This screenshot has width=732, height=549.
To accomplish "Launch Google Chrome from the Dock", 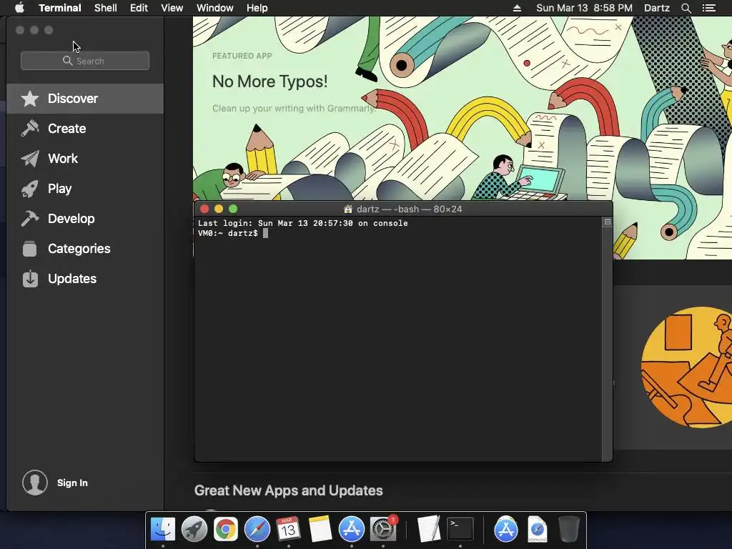I will click(225, 529).
